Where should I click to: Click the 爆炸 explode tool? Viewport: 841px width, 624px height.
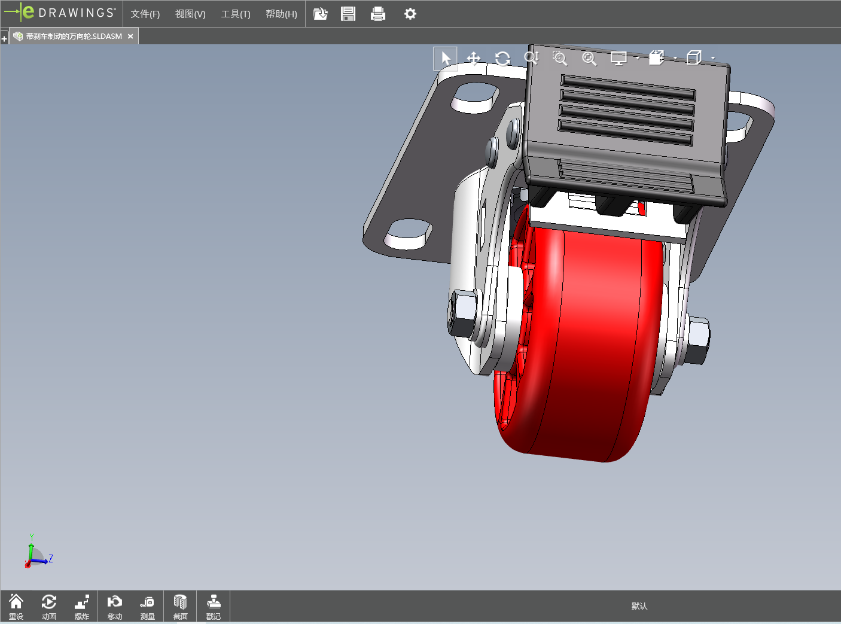coord(82,607)
